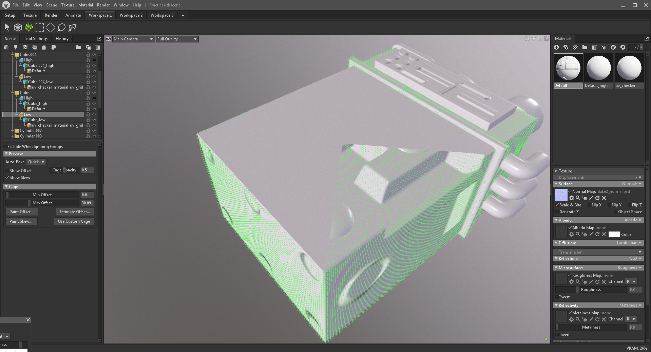Open the Material menu
The image size is (651, 352).
(x=85, y=5)
